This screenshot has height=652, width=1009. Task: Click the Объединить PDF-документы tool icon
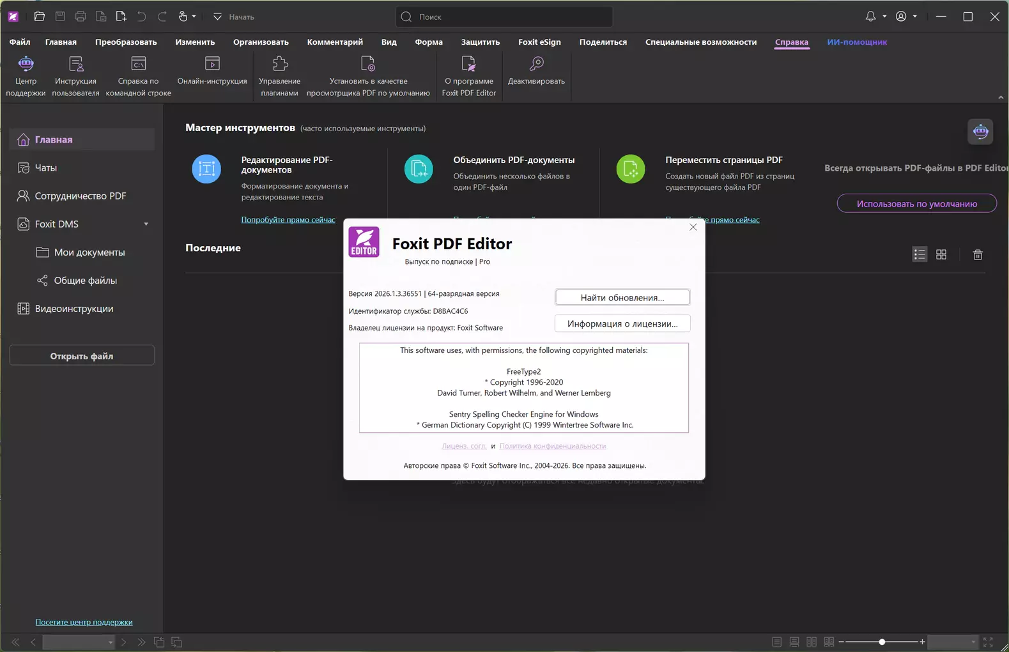[x=419, y=169]
